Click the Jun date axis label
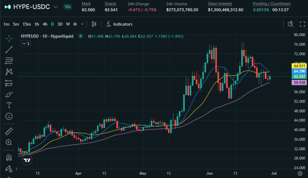The height and width of the screenshot is (178, 308). point(209,173)
